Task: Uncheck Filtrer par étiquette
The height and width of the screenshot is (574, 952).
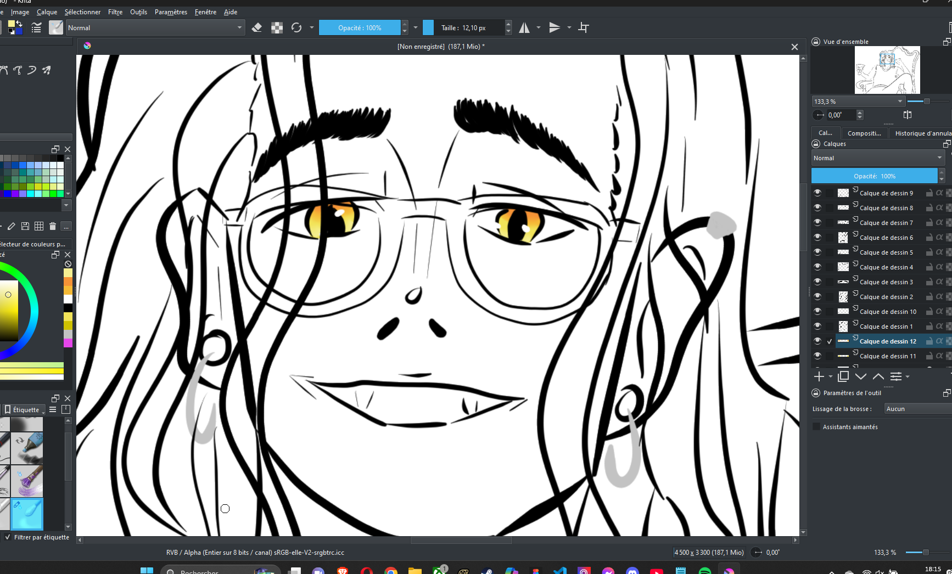Action: (x=8, y=537)
